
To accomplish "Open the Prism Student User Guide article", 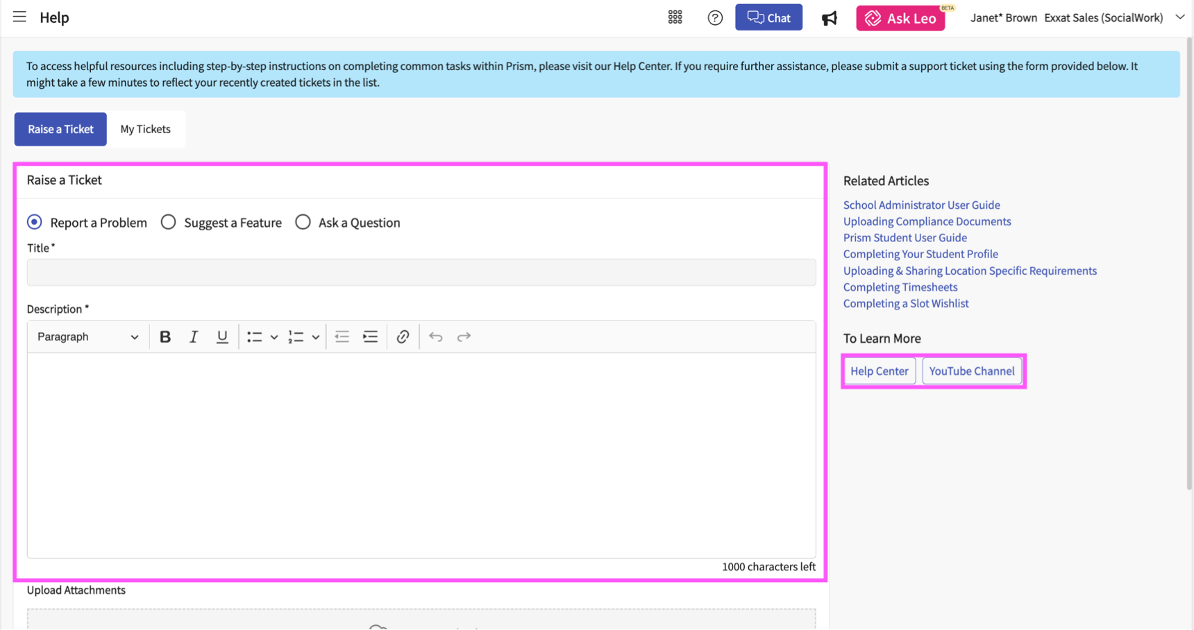I will (x=905, y=237).
